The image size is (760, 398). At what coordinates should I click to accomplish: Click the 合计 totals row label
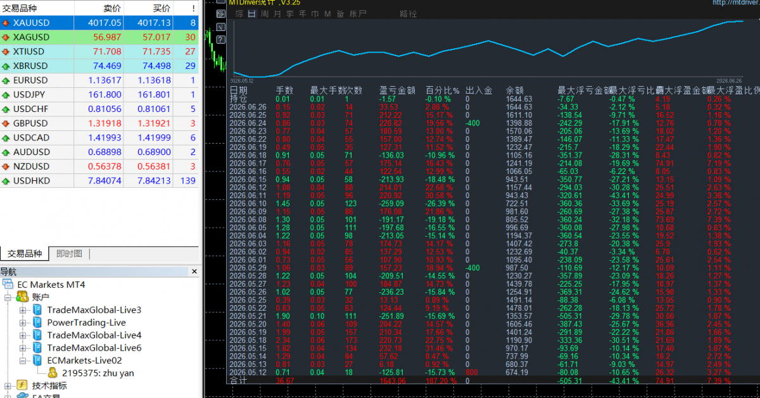point(238,381)
